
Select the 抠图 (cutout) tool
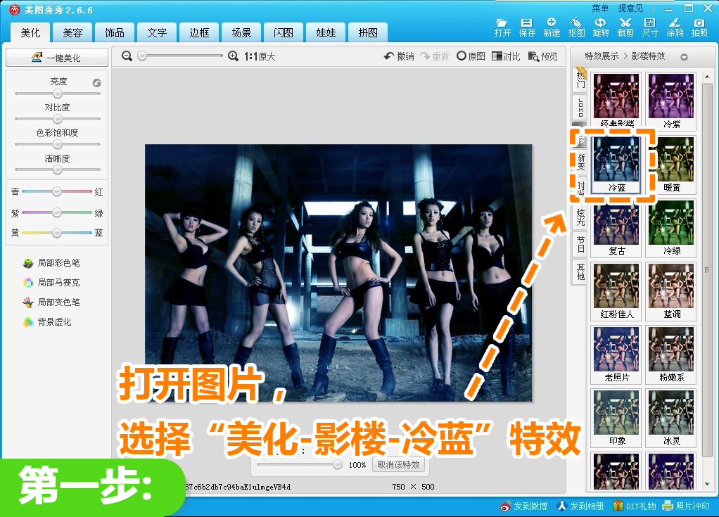point(576,27)
